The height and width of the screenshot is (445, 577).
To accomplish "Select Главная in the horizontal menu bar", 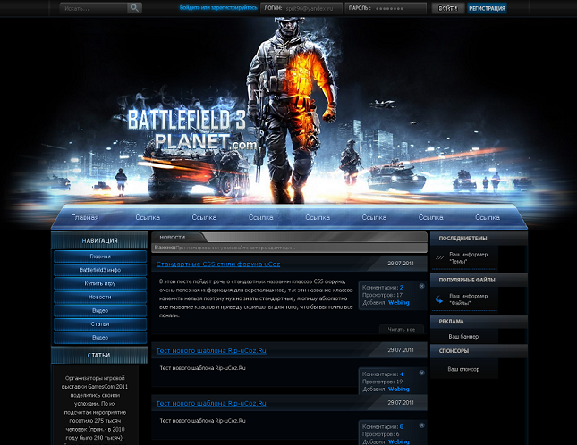I will pyautogui.click(x=85, y=217).
